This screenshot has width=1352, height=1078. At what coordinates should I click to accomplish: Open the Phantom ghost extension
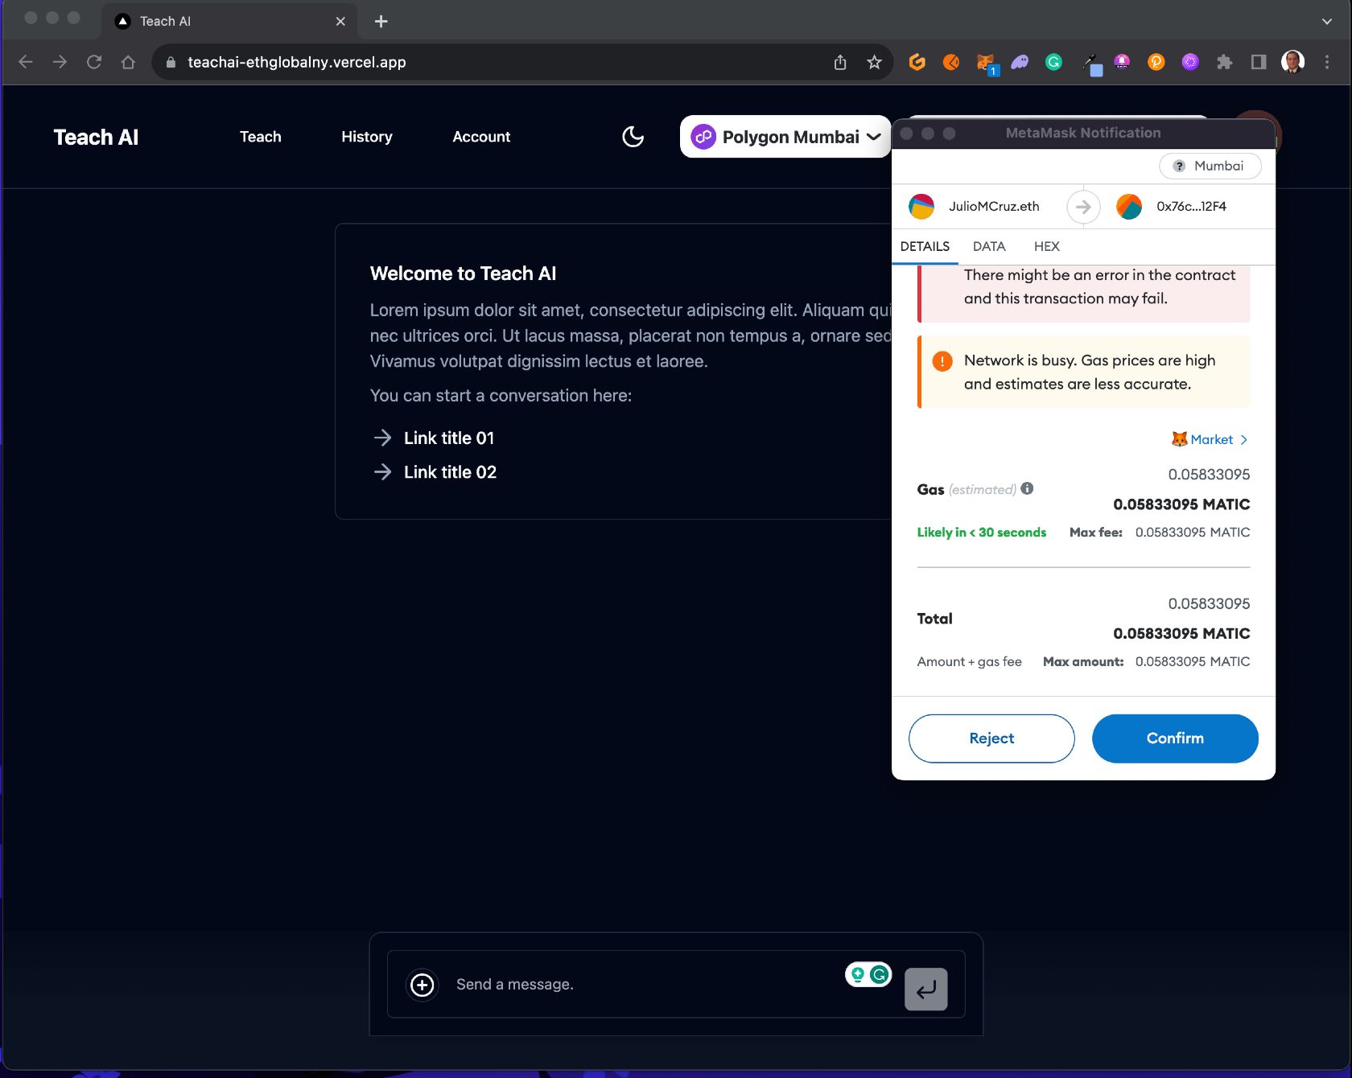tap(1020, 62)
